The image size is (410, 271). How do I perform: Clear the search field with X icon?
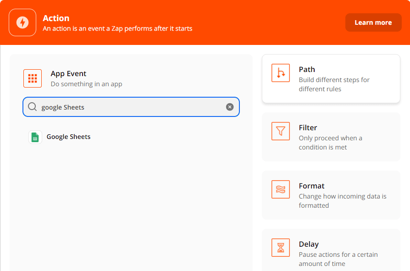click(x=230, y=107)
